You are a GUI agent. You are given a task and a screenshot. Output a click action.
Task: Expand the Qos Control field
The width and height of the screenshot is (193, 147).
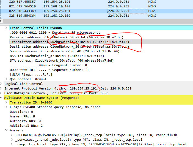pos(6,79)
